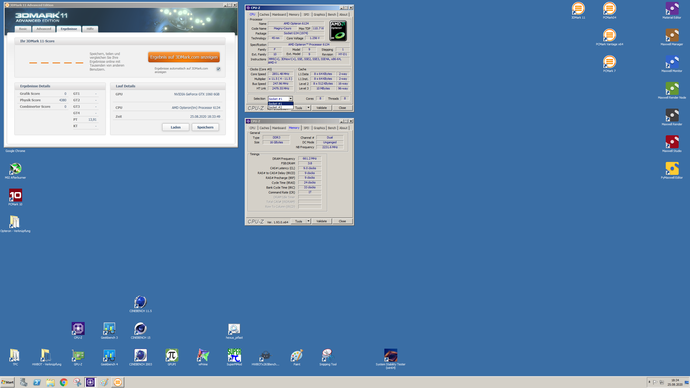The height and width of the screenshot is (388, 690).
Task: Open the Opteron - Verknüpfung folder shortcut
Action: coord(15,224)
